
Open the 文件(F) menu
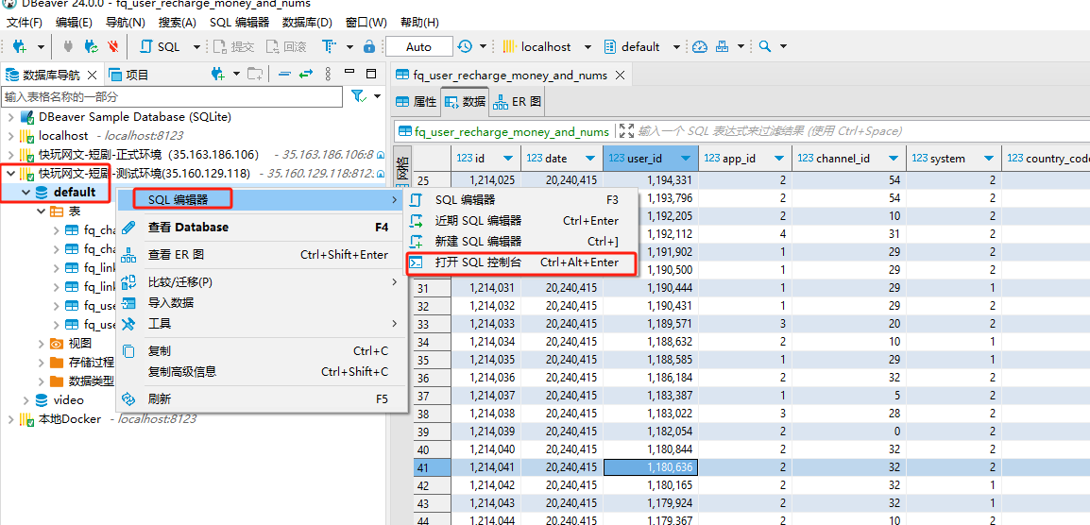tap(25, 23)
